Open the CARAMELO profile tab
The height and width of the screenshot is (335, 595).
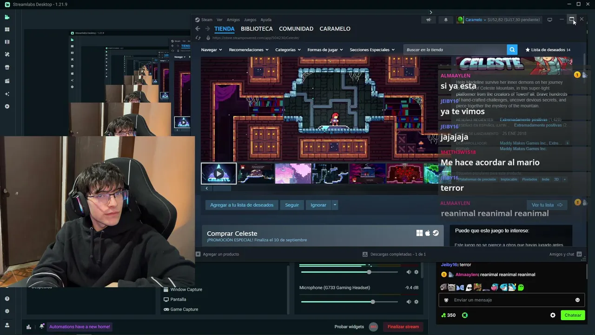(x=335, y=29)
